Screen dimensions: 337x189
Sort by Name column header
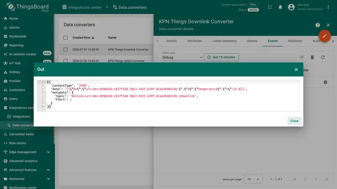(112, 37)
